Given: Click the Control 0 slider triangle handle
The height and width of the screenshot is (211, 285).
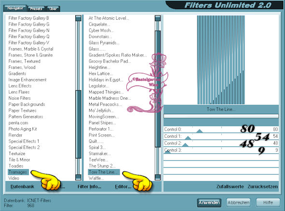Looking at the screenshot, I should point(200,131).
